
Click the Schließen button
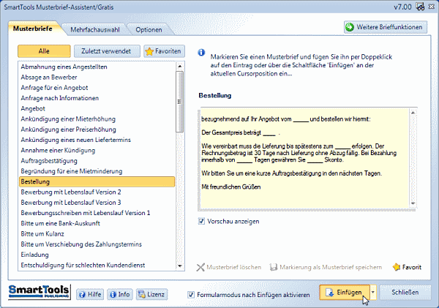click(405, 293)
